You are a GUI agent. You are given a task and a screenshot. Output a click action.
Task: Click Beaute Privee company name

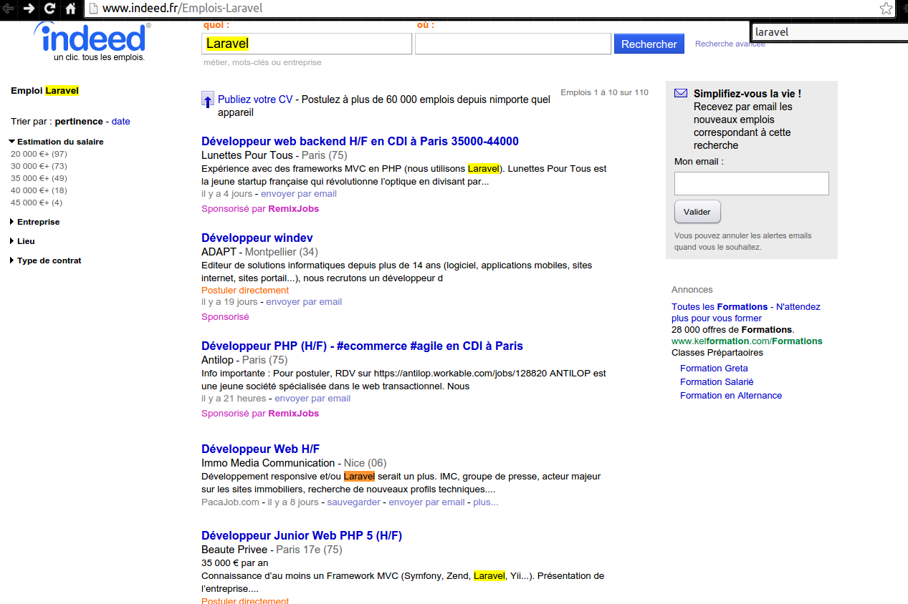click(x=234, y=550)
